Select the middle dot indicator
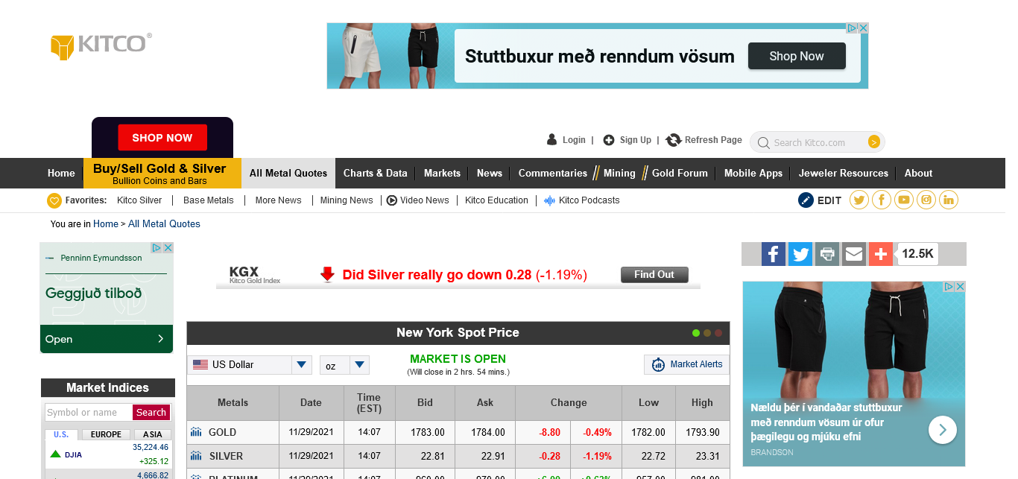The width and height of the screenshot is (1018, 479). pos(707,333)
